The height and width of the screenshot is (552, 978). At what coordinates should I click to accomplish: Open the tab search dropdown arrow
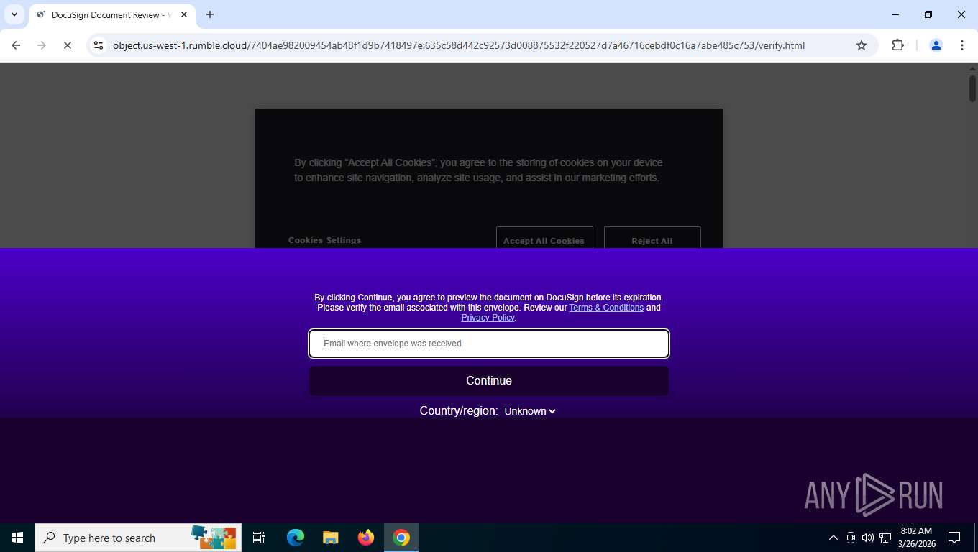point(14,14)
